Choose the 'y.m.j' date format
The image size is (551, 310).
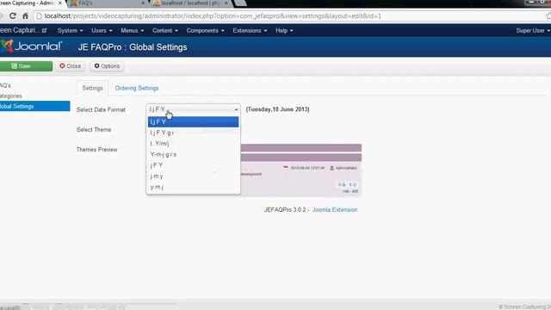(193, 187)
